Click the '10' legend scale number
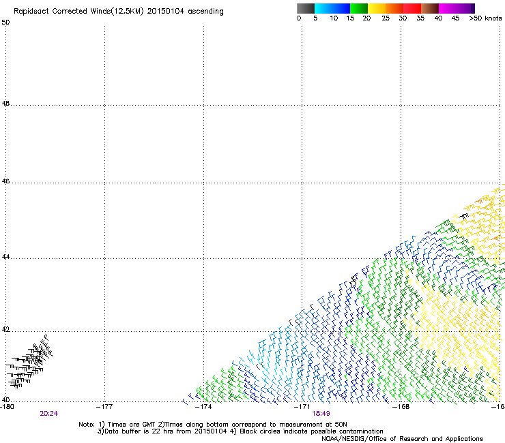Image resolution: width=505 pixels, height=443 pixels. point(334,18)
